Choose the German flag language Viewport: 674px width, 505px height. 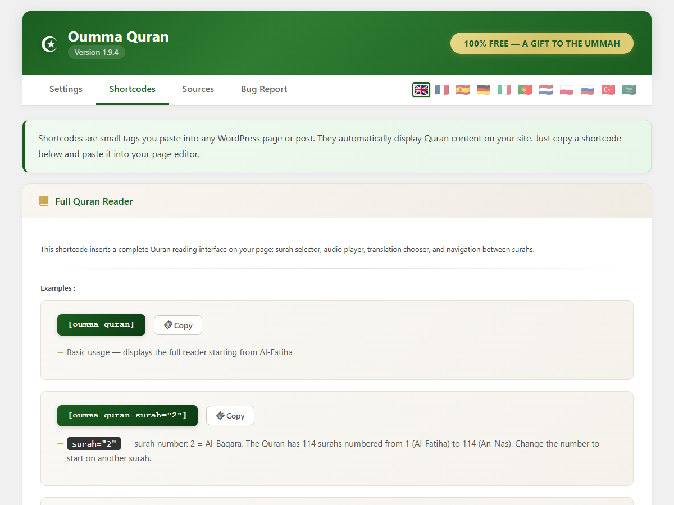tap(484, 90)
